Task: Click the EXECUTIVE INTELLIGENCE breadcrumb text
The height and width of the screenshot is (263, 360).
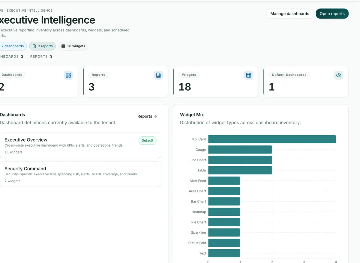Action: pyautogui.click(x=30, y=10)
